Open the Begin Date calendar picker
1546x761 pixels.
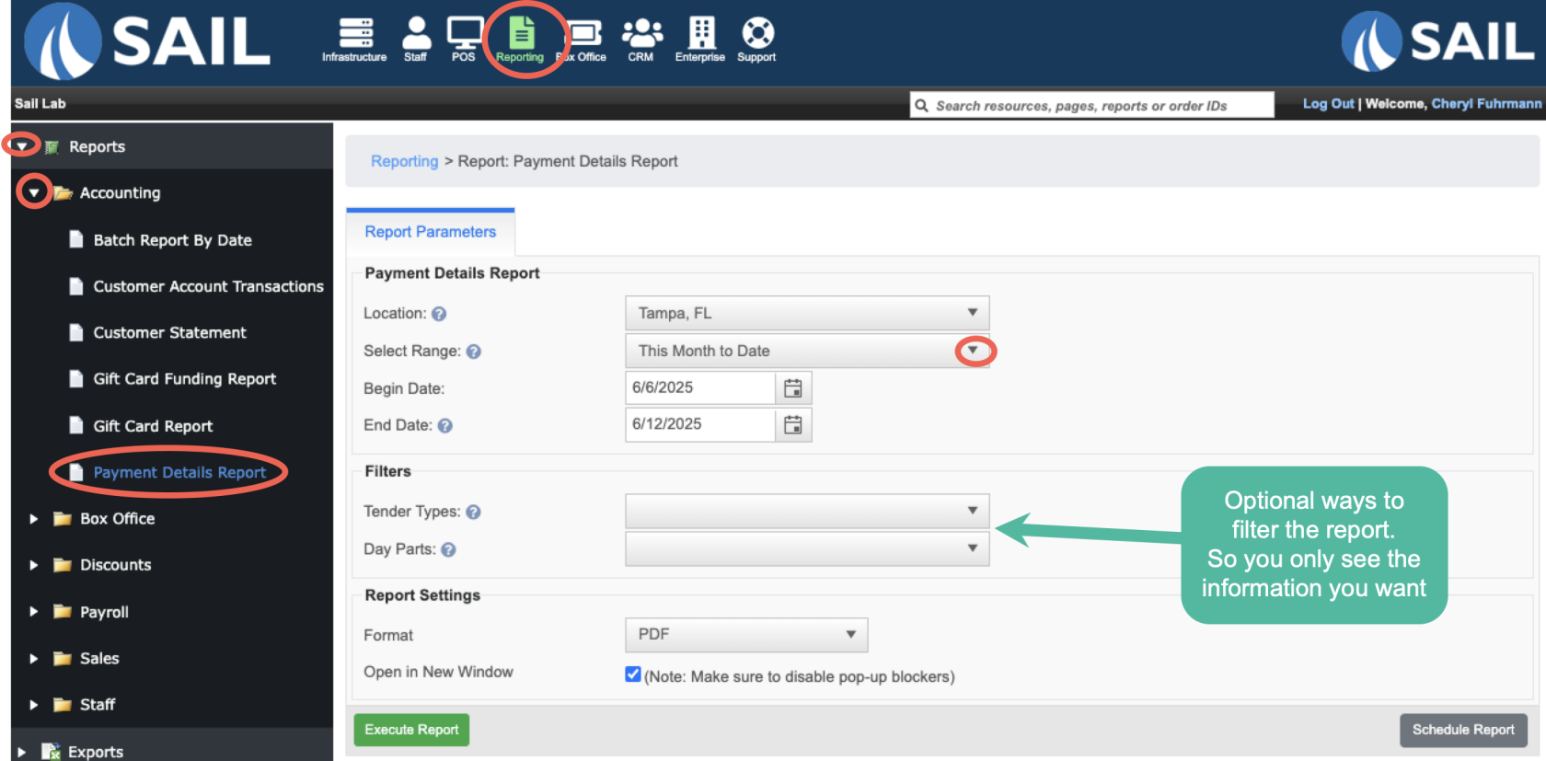[x=792, y=388]
